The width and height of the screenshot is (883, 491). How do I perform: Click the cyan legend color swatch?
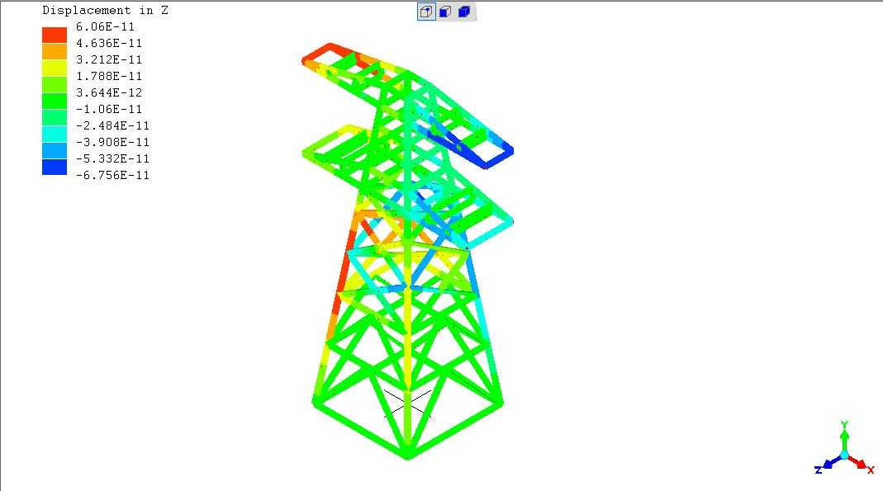coord(55,134)
